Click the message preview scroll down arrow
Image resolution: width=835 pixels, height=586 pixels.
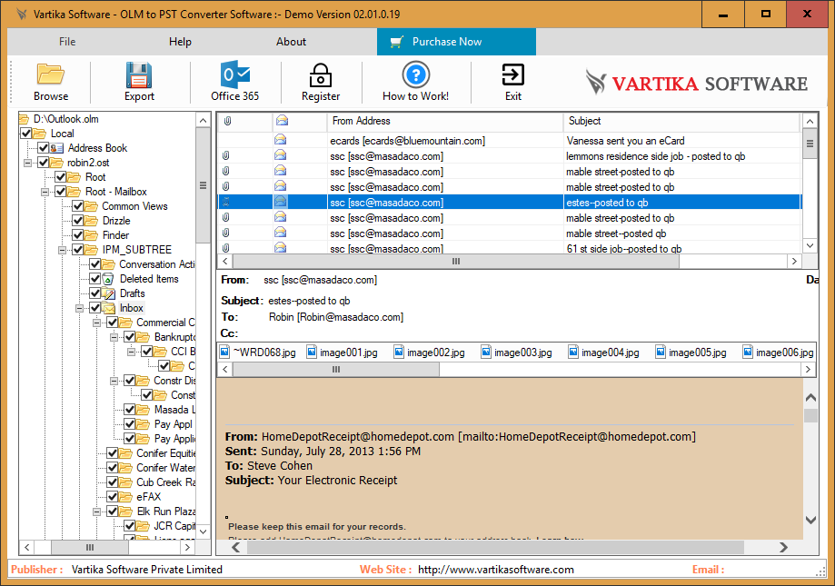tap(810, 521)
